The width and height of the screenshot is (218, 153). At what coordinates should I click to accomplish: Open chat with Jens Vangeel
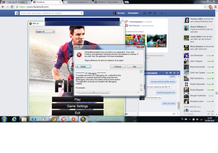tap(199, 61)
